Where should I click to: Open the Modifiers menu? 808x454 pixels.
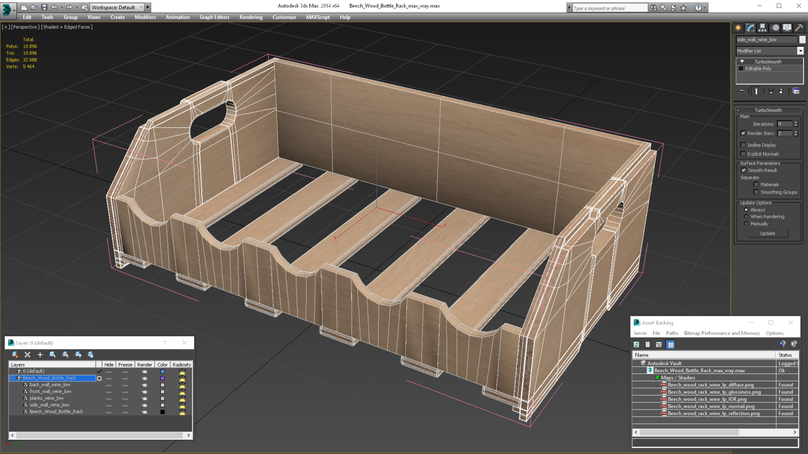pyautogui.click(x=145, y=17)
